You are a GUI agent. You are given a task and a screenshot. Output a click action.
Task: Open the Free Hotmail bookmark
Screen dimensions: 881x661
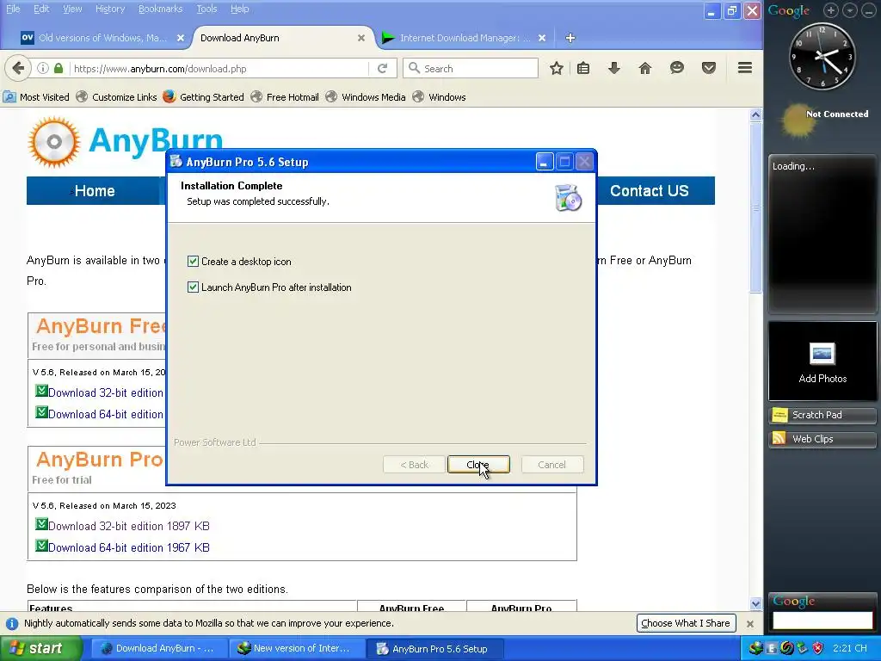pos(285,97)
